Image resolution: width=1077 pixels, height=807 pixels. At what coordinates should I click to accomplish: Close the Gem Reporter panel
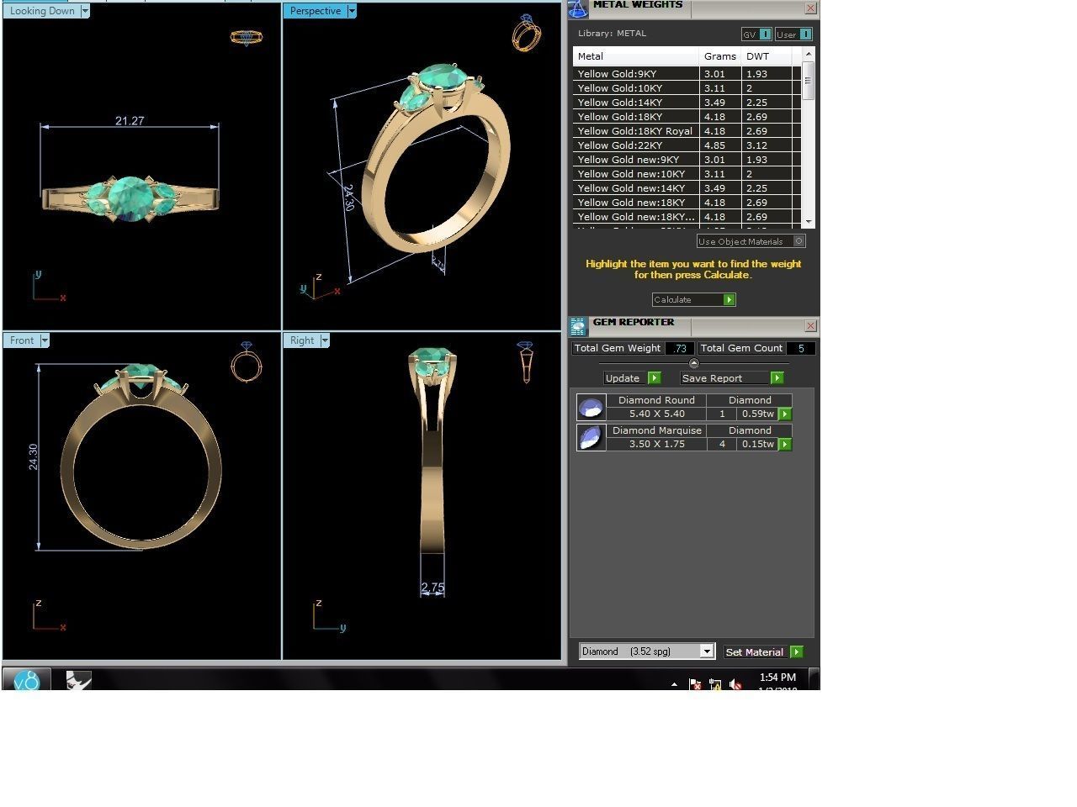810,325
